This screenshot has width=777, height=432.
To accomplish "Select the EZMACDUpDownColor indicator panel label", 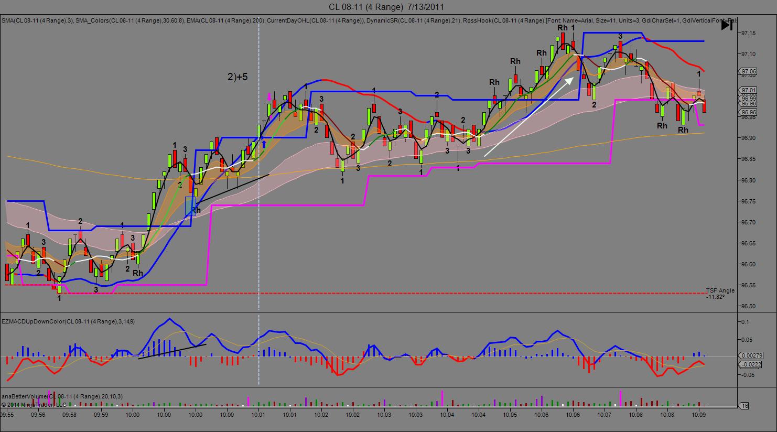I will click(x=68, y=321).
